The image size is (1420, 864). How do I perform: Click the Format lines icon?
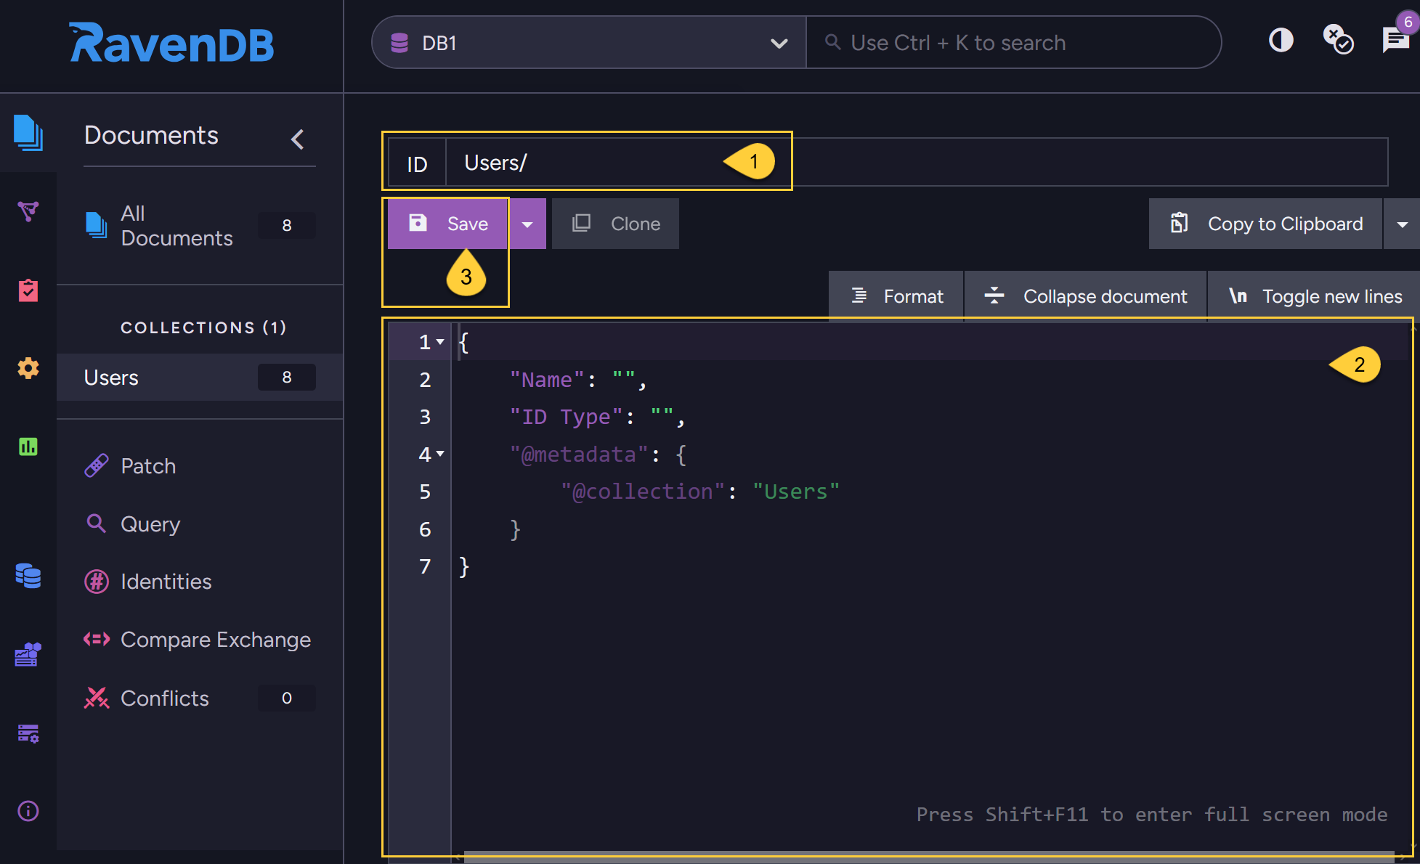click(x=859, y=296)
